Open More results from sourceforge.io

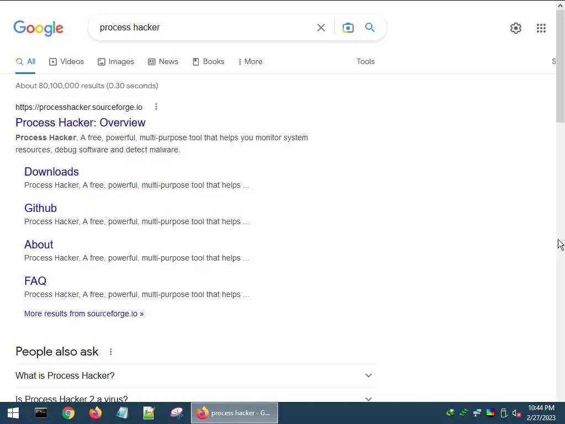[x=84, y=314]
